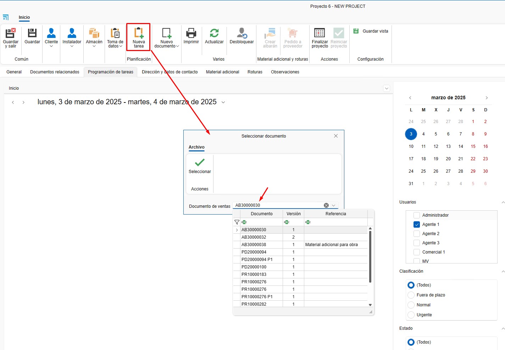Click the Desbloquear icon
The width and height of the screenshot is (505, 350).
point(242,33)
